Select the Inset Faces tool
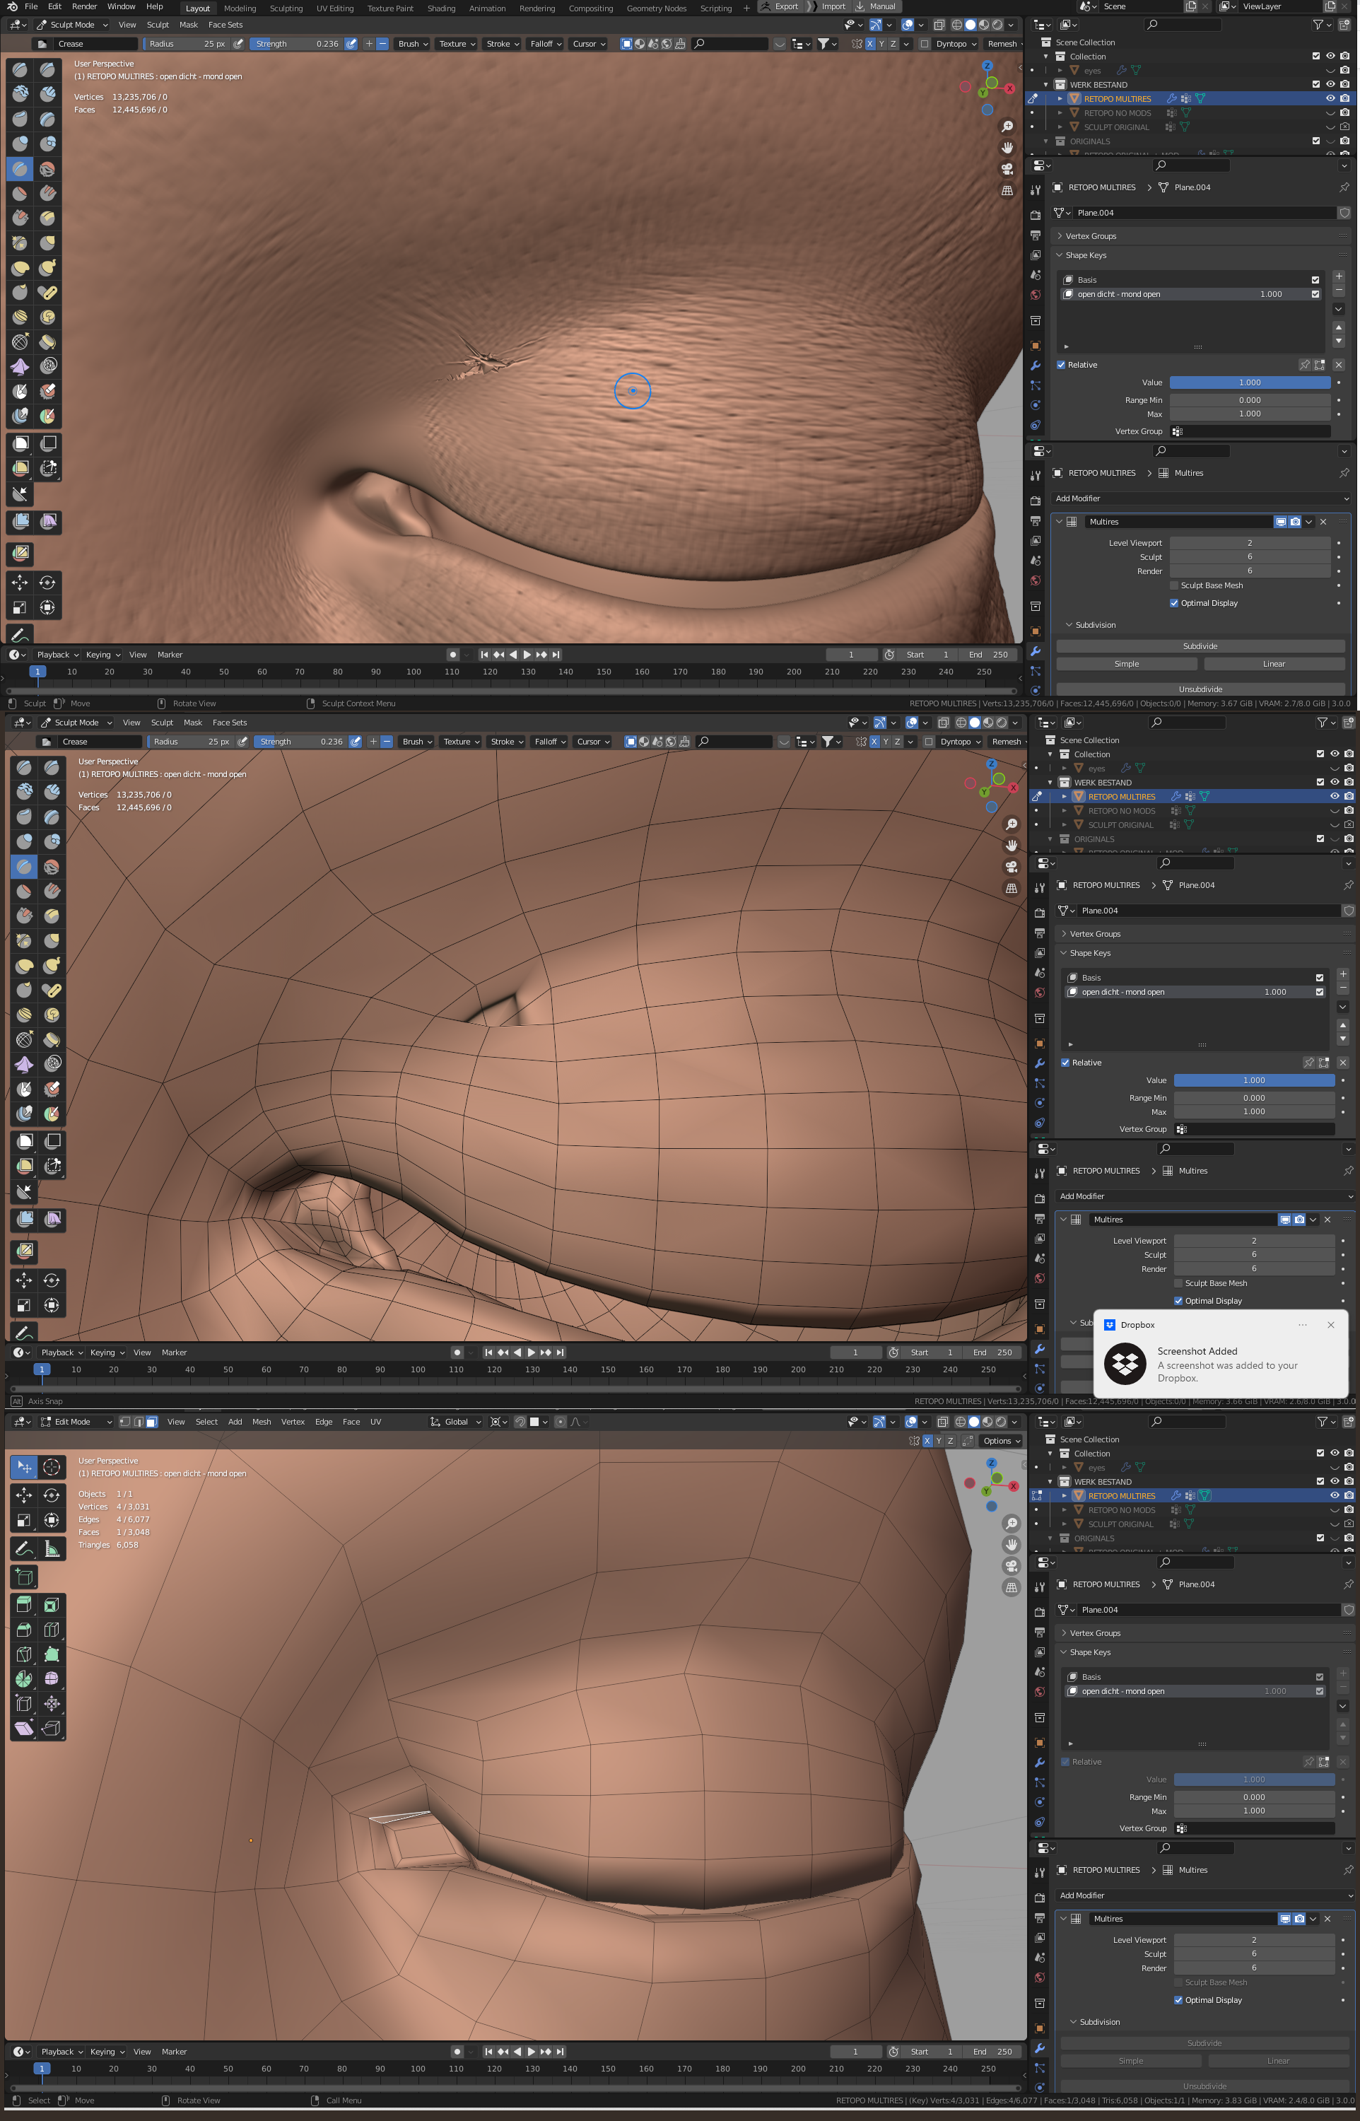 pos(51,1604)
